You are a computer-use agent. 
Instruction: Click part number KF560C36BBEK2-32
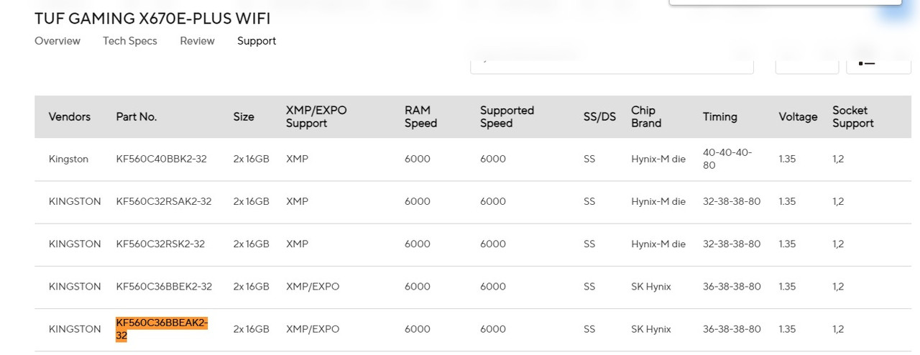click(164, 286)
